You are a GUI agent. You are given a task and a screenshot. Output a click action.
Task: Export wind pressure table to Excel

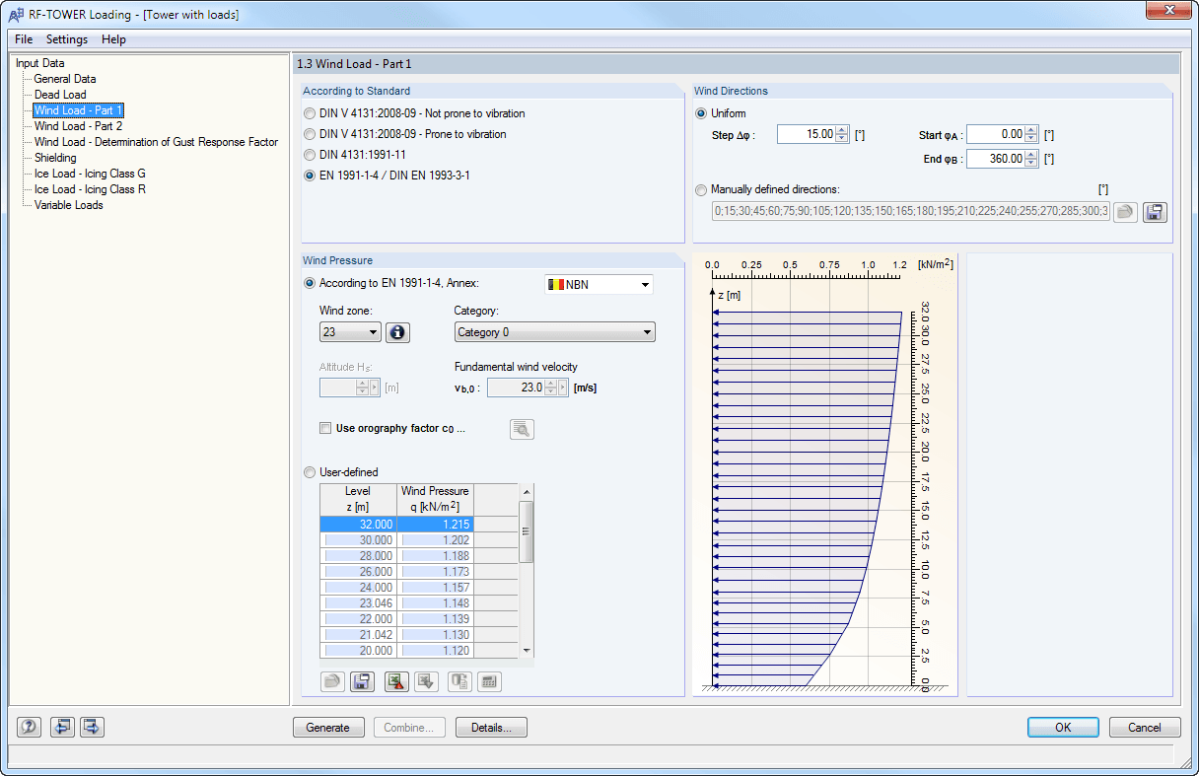[x=396, y=680]
